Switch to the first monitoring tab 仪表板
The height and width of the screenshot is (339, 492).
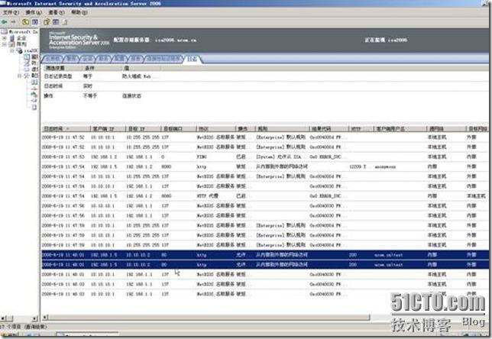(x=53, y=59)
